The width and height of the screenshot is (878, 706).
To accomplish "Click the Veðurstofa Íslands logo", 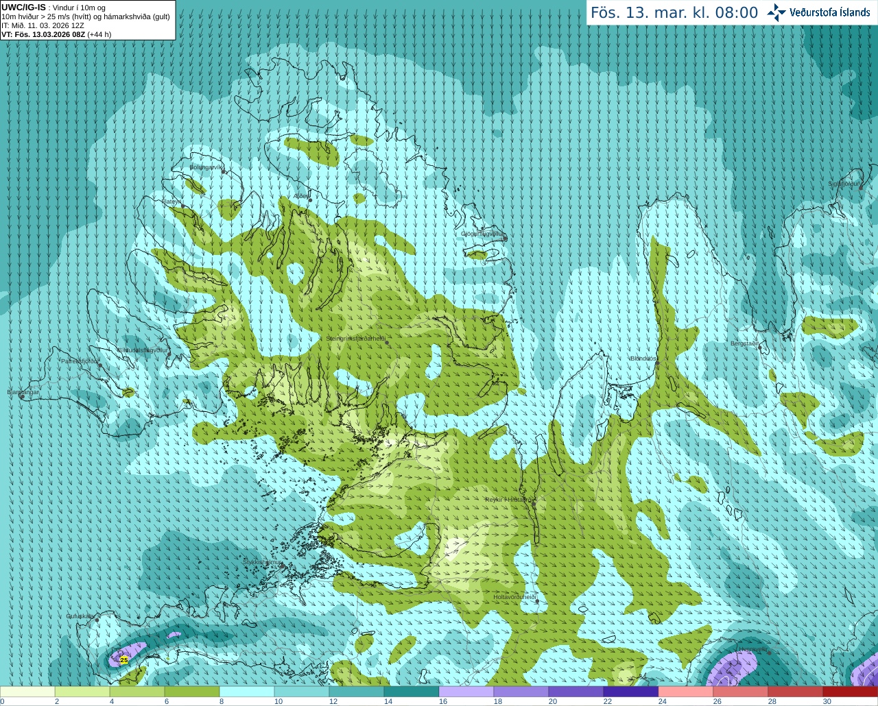I will 818,12.
